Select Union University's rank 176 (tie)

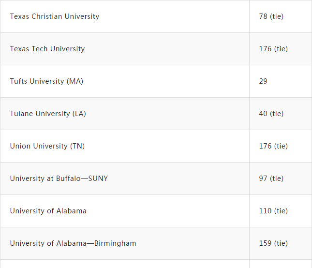coord(273,146)
